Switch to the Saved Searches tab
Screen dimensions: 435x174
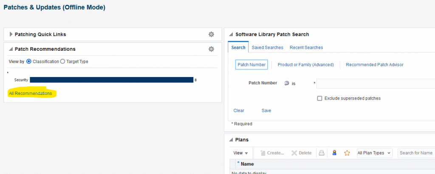pos(268,47)
